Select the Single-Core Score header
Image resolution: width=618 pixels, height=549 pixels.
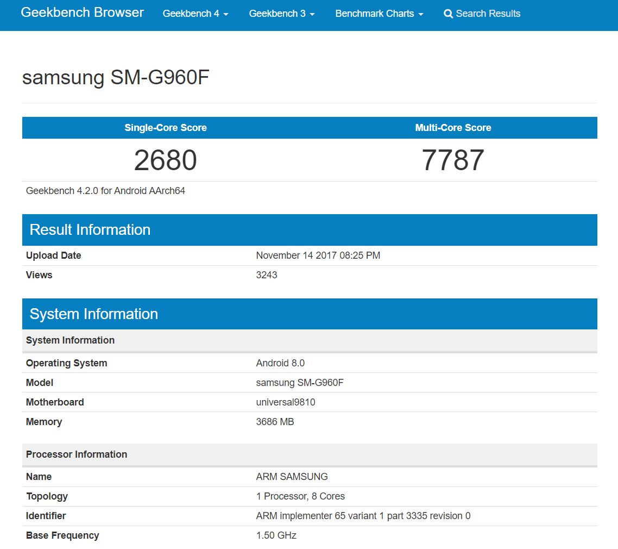(166, 128)
